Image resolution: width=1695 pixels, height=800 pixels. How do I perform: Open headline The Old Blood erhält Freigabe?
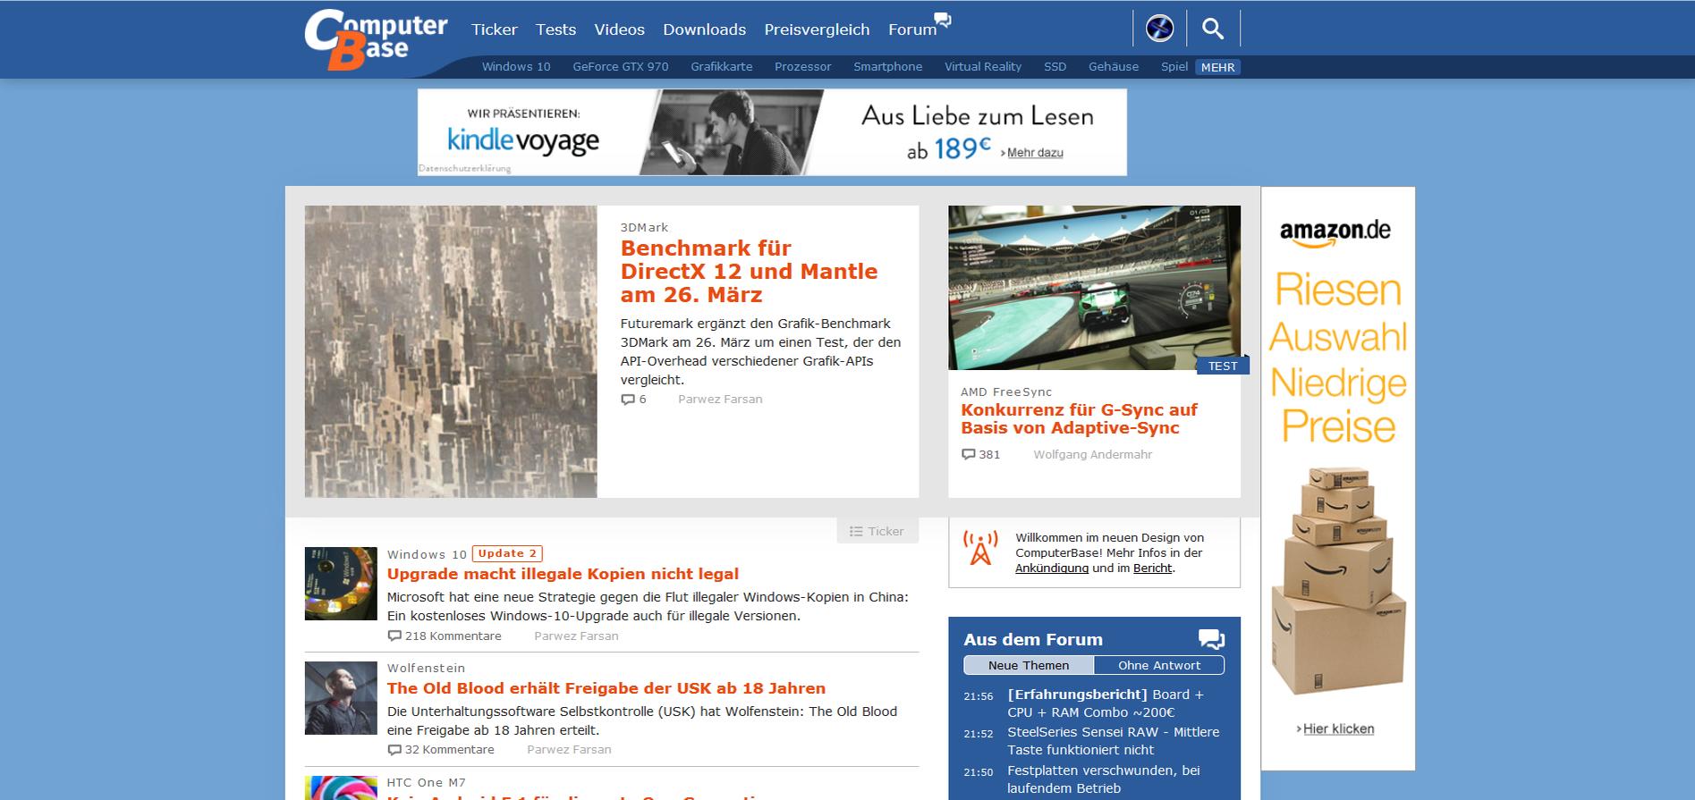coord(606,688)
